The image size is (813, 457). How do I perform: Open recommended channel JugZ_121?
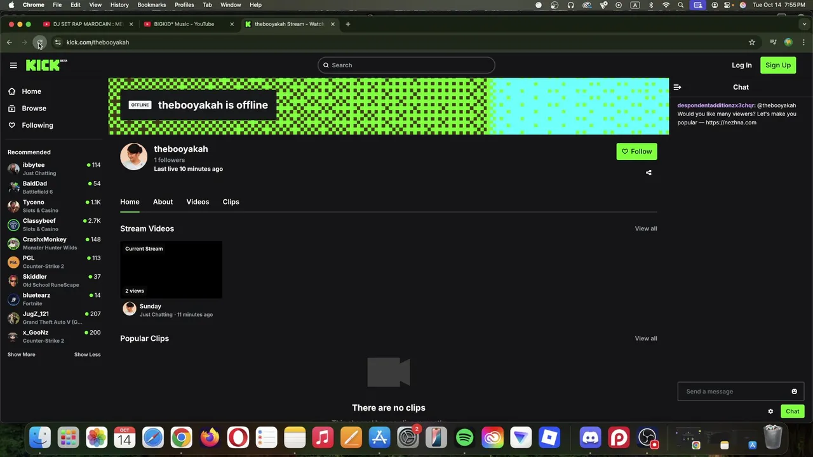54,317
